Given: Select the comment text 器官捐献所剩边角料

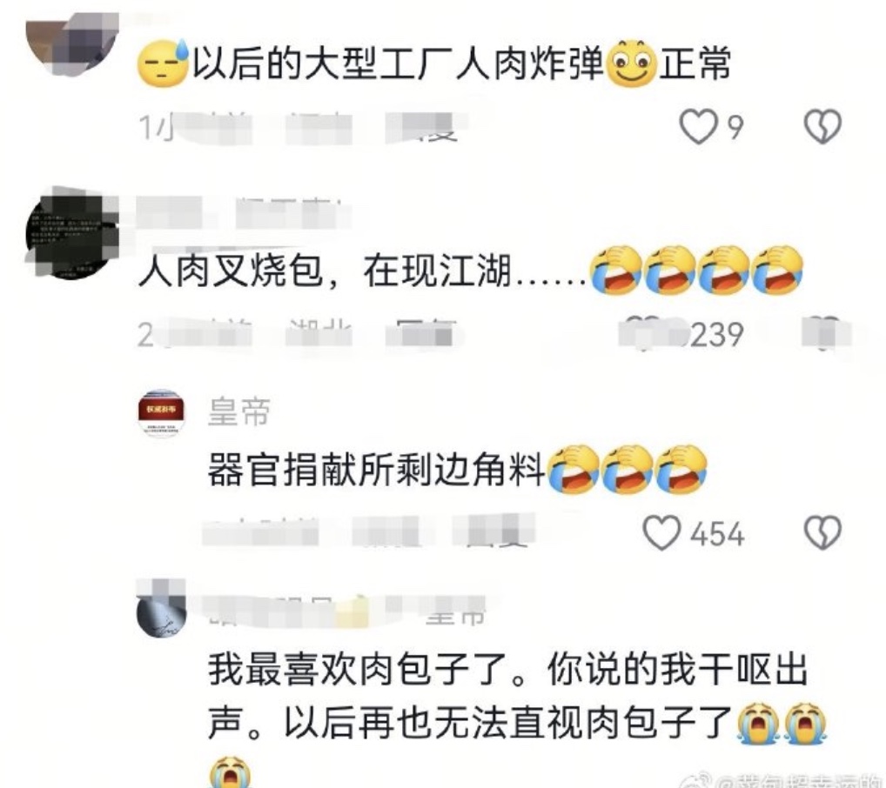Looking at the screenshot, I should click(x=376, y=469).
